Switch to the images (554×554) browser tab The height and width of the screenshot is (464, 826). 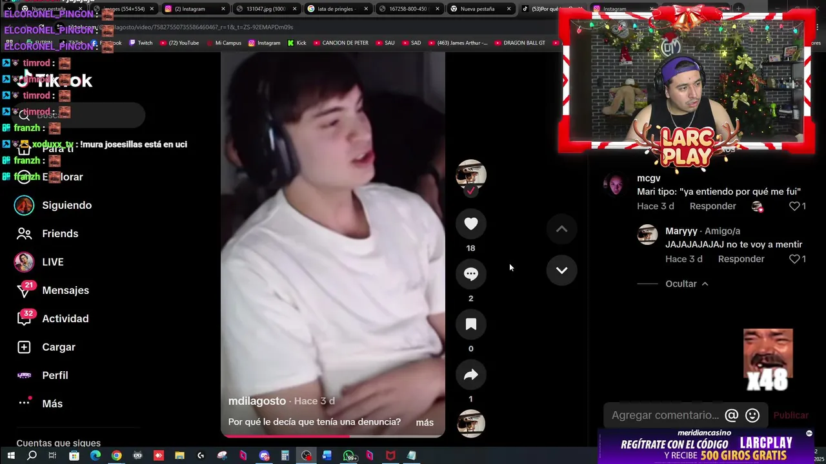click(124, 9)
